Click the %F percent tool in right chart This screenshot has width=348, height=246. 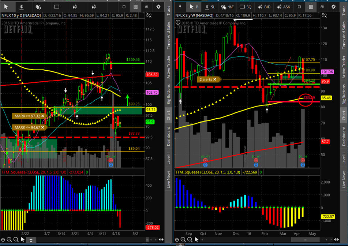pos(228,7)
